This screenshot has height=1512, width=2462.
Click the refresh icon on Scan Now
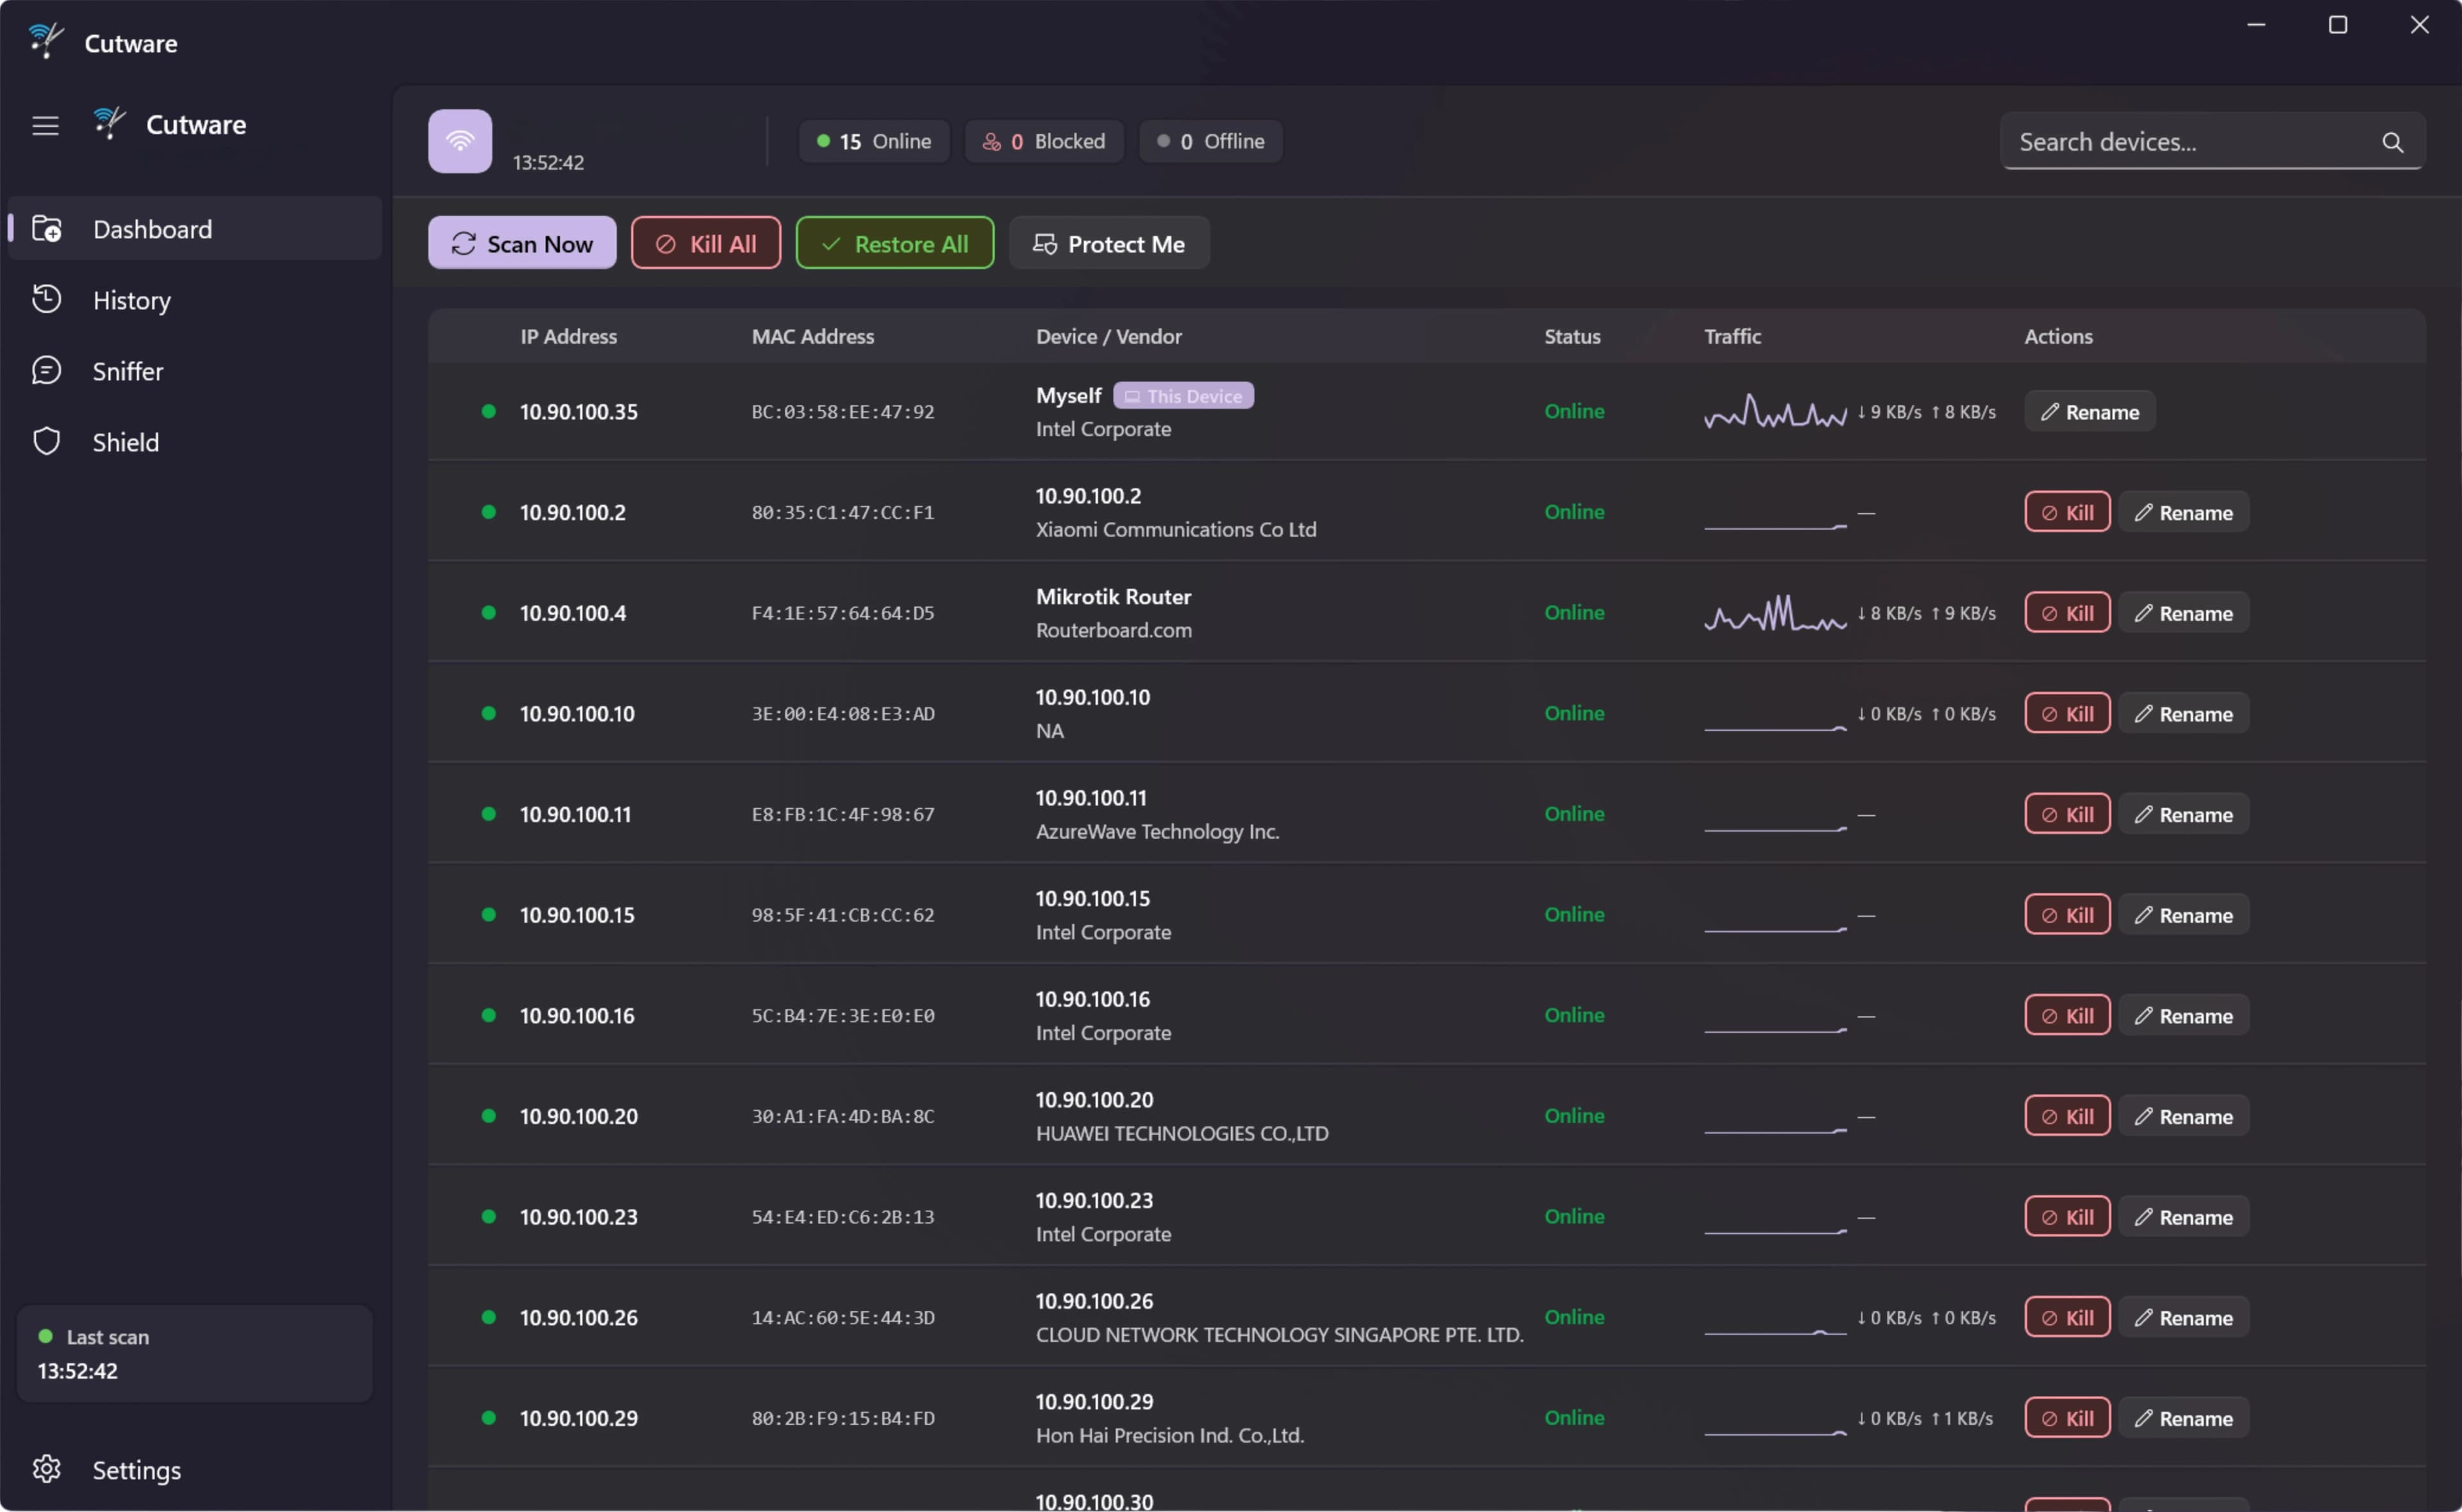(463, 244)
